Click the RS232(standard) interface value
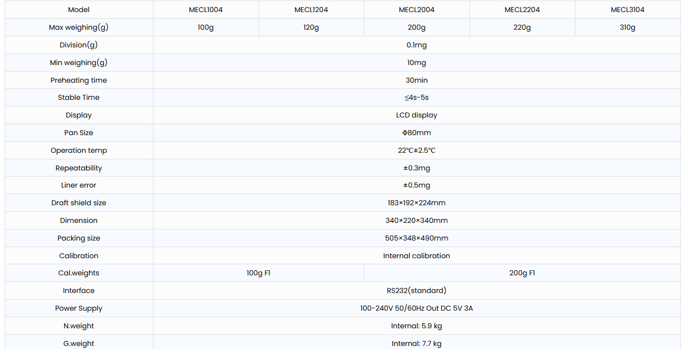This screenshot has height=349, width=688. coord(416,290)
